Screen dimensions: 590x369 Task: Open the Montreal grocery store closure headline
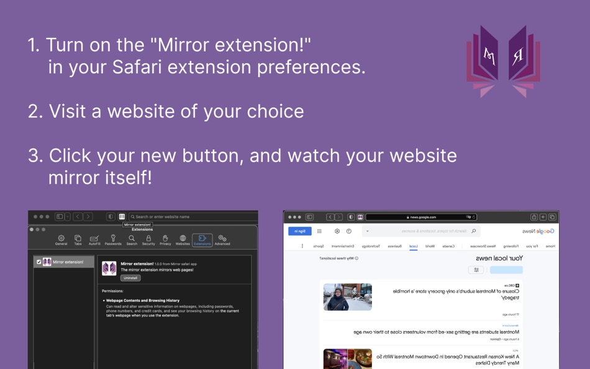[x=456, y=294]
